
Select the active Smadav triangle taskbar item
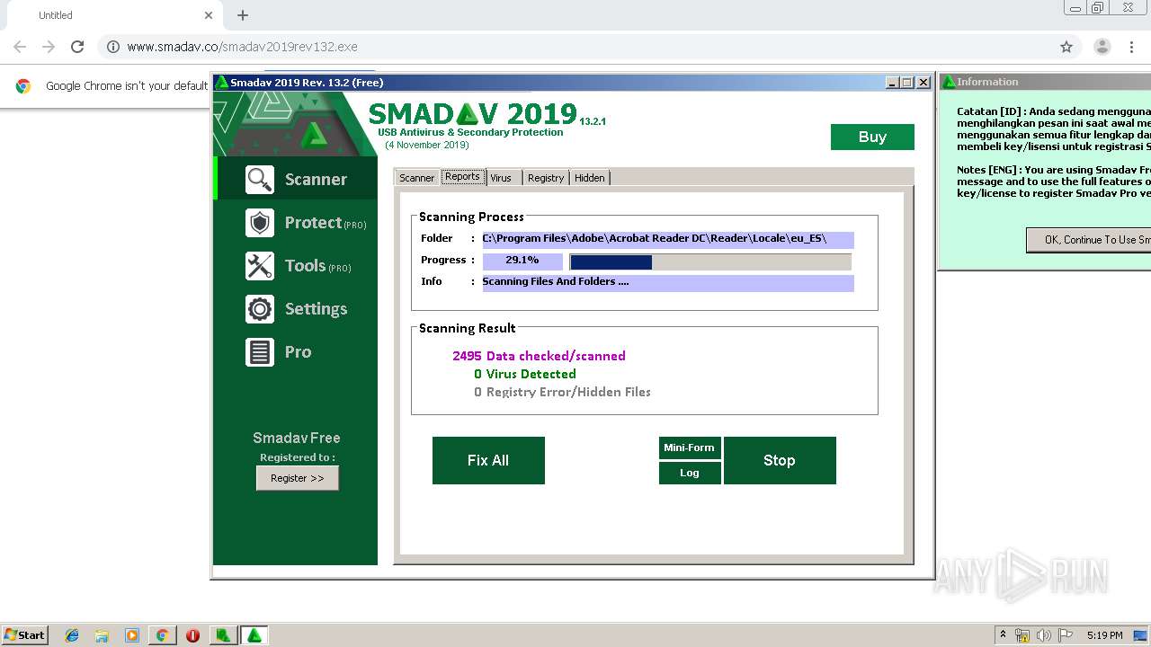point(254,635)
